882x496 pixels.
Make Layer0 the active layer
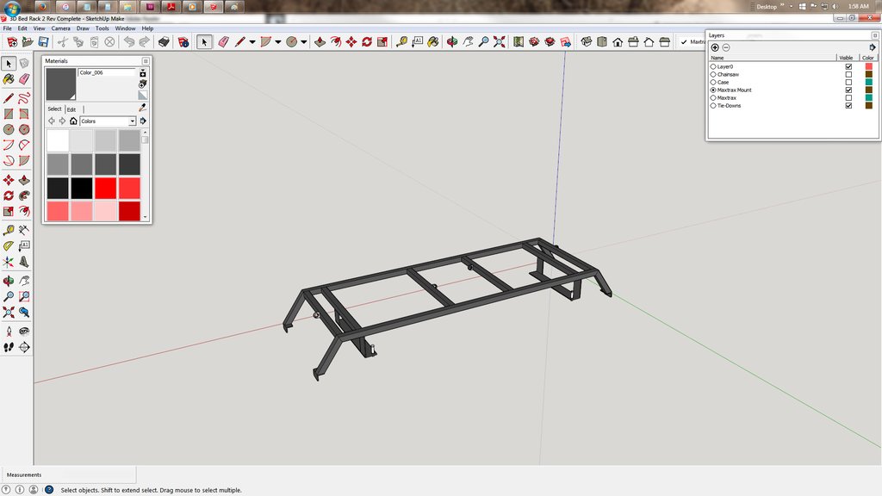tap(713, 66)
